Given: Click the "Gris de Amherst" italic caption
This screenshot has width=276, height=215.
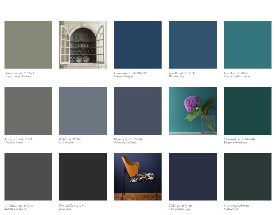Looking at the screenshot, I should click(x=14, y=142).
